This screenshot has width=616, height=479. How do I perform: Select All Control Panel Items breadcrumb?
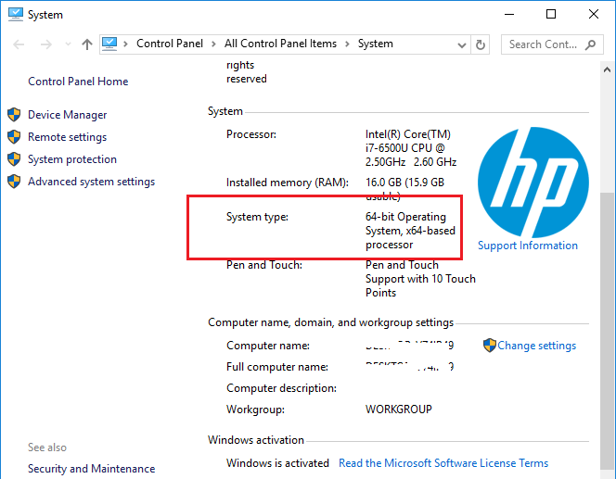(x=279, y=44)
